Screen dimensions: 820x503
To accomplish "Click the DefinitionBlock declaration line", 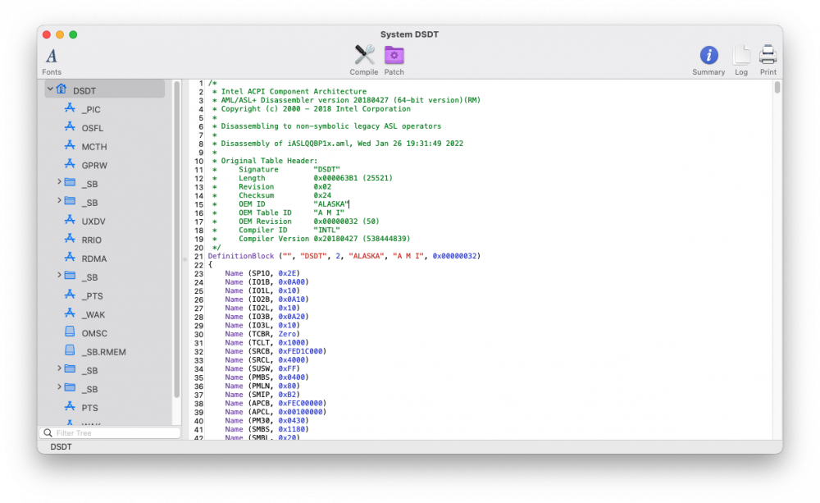I will 344,256.
